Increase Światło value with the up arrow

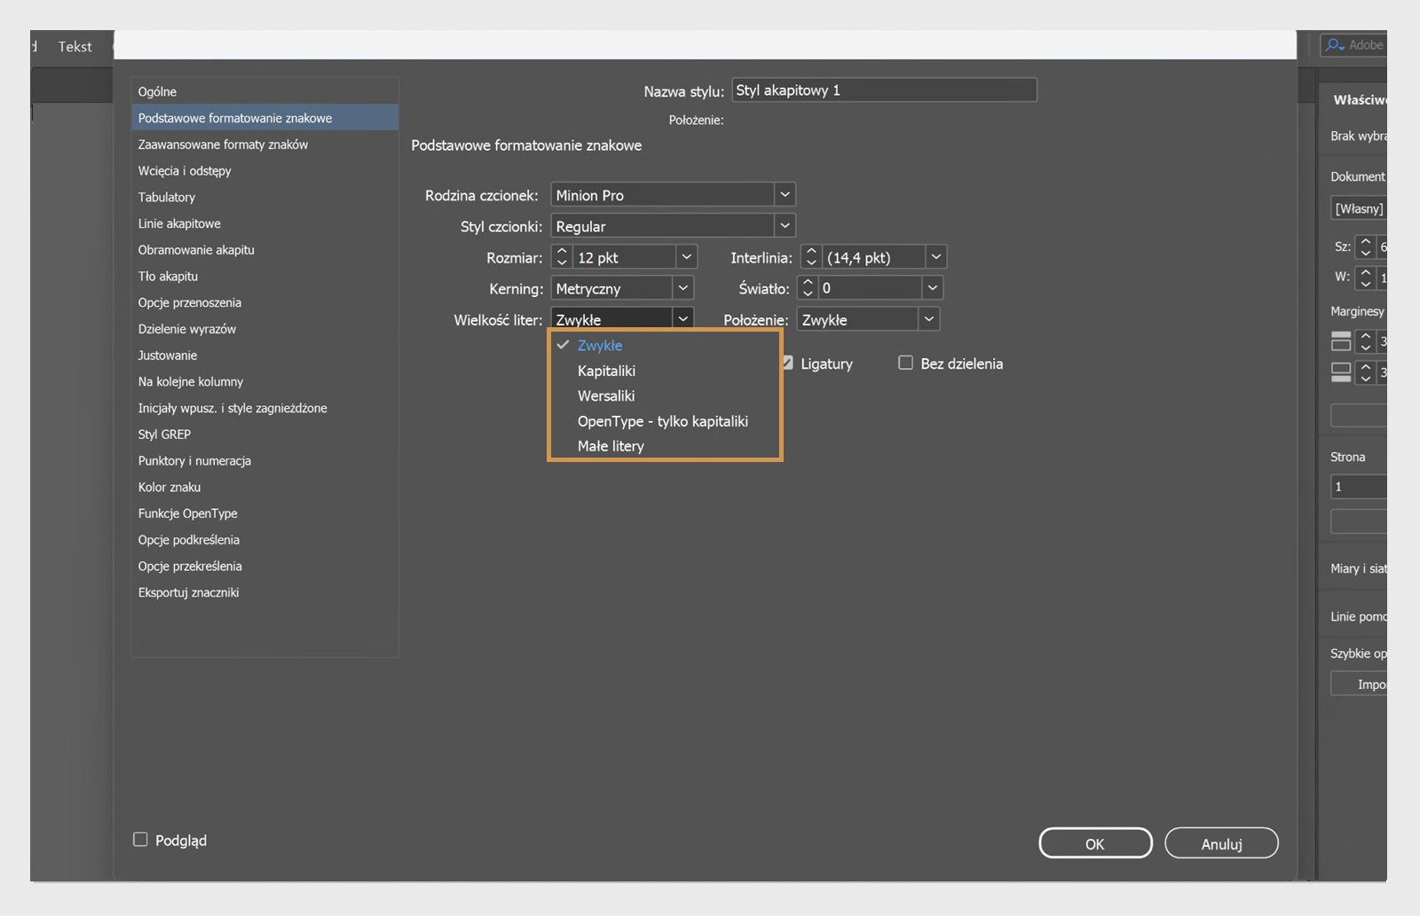click(808, 283)
